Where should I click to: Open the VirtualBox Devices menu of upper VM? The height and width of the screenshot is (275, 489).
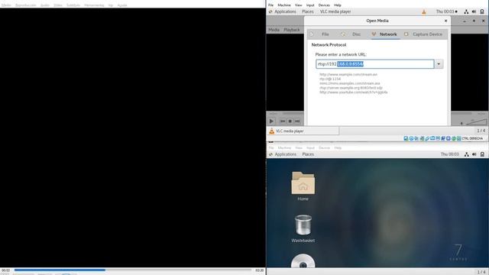tap(324, 5)
